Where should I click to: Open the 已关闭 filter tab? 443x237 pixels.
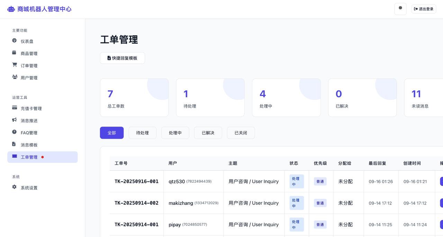coord(241,132)
